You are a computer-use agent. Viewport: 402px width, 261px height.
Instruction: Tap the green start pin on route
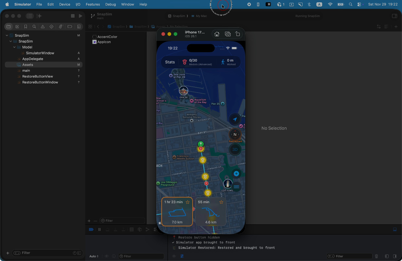pos(201,144)
